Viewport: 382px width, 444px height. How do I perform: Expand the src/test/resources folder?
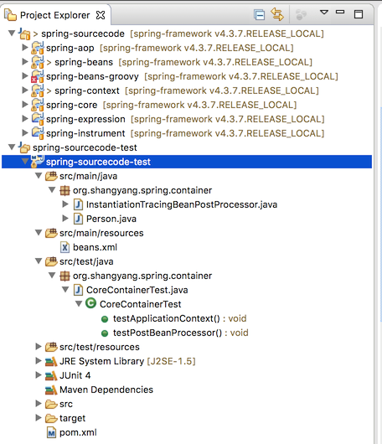39,346
